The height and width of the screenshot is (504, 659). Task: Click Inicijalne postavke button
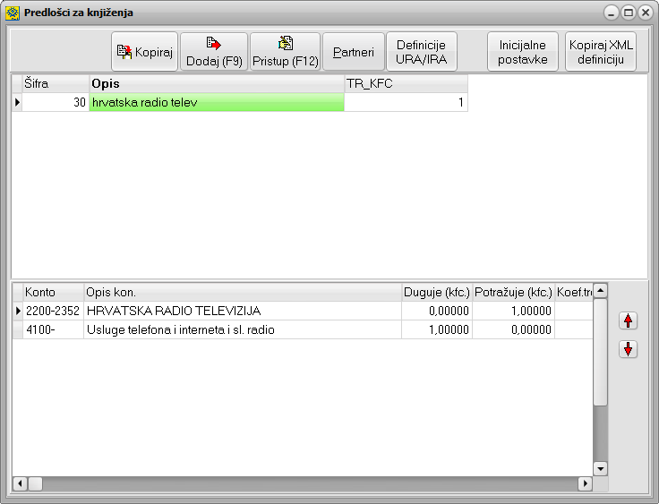[x=522, y=52]
